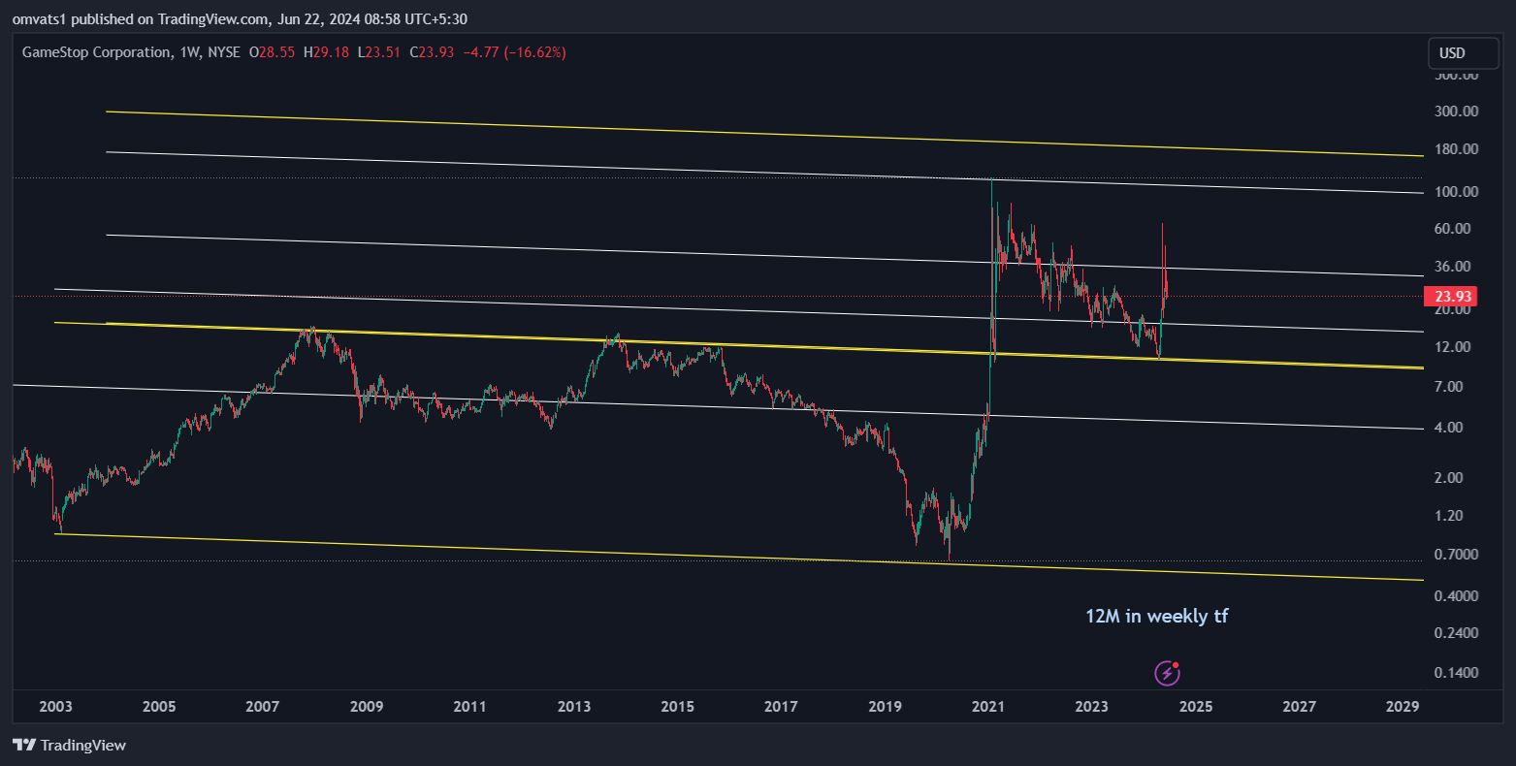Click the 100.00 price scale label
The height and width of the screenshot is (766, 1516).
(1457, 192)
